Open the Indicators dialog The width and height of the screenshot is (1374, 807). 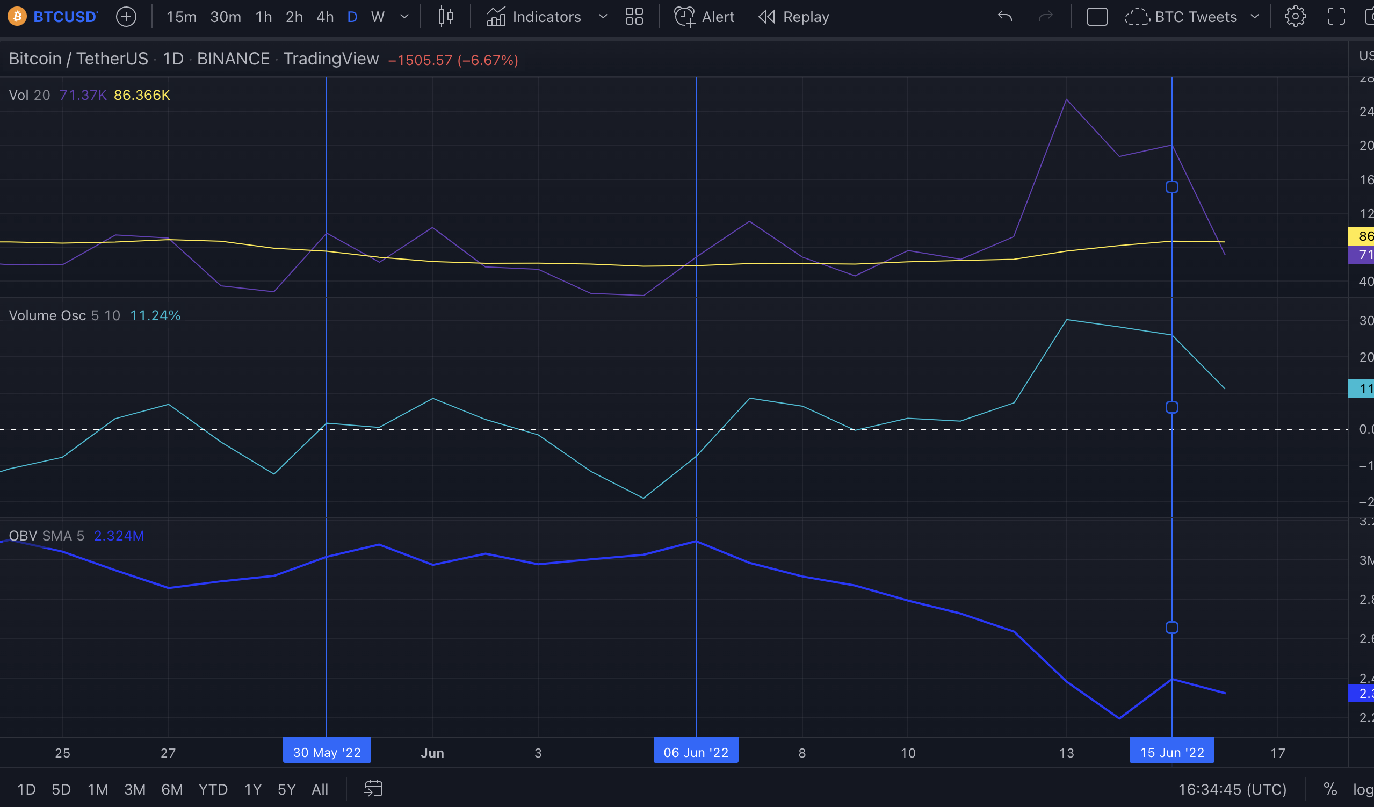534,17
